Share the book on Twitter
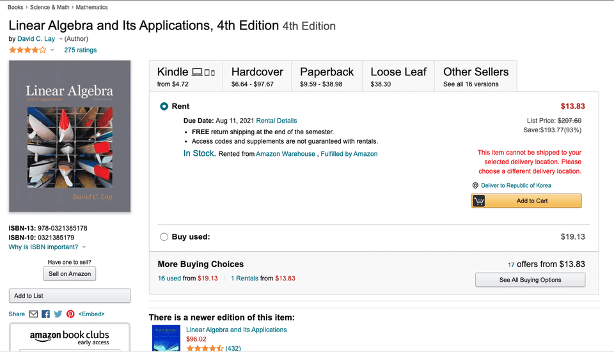614x352 pixels. point(58,314)
